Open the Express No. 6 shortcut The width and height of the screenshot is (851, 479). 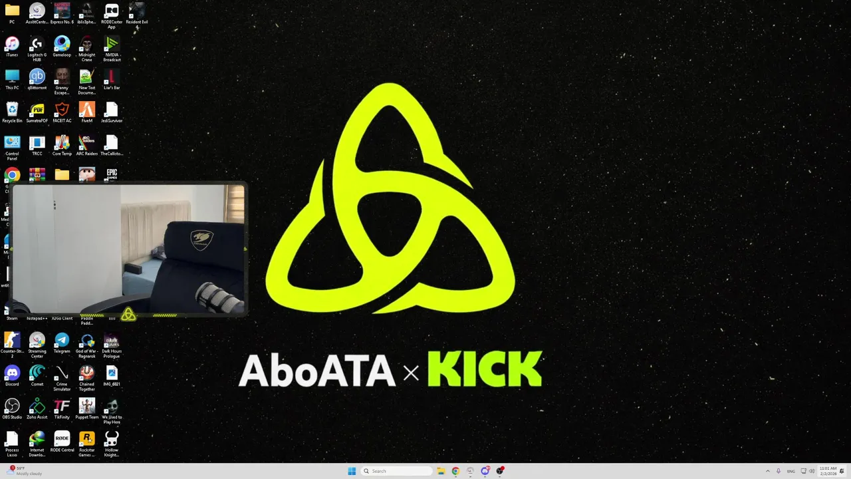click(x=62, y=14)
